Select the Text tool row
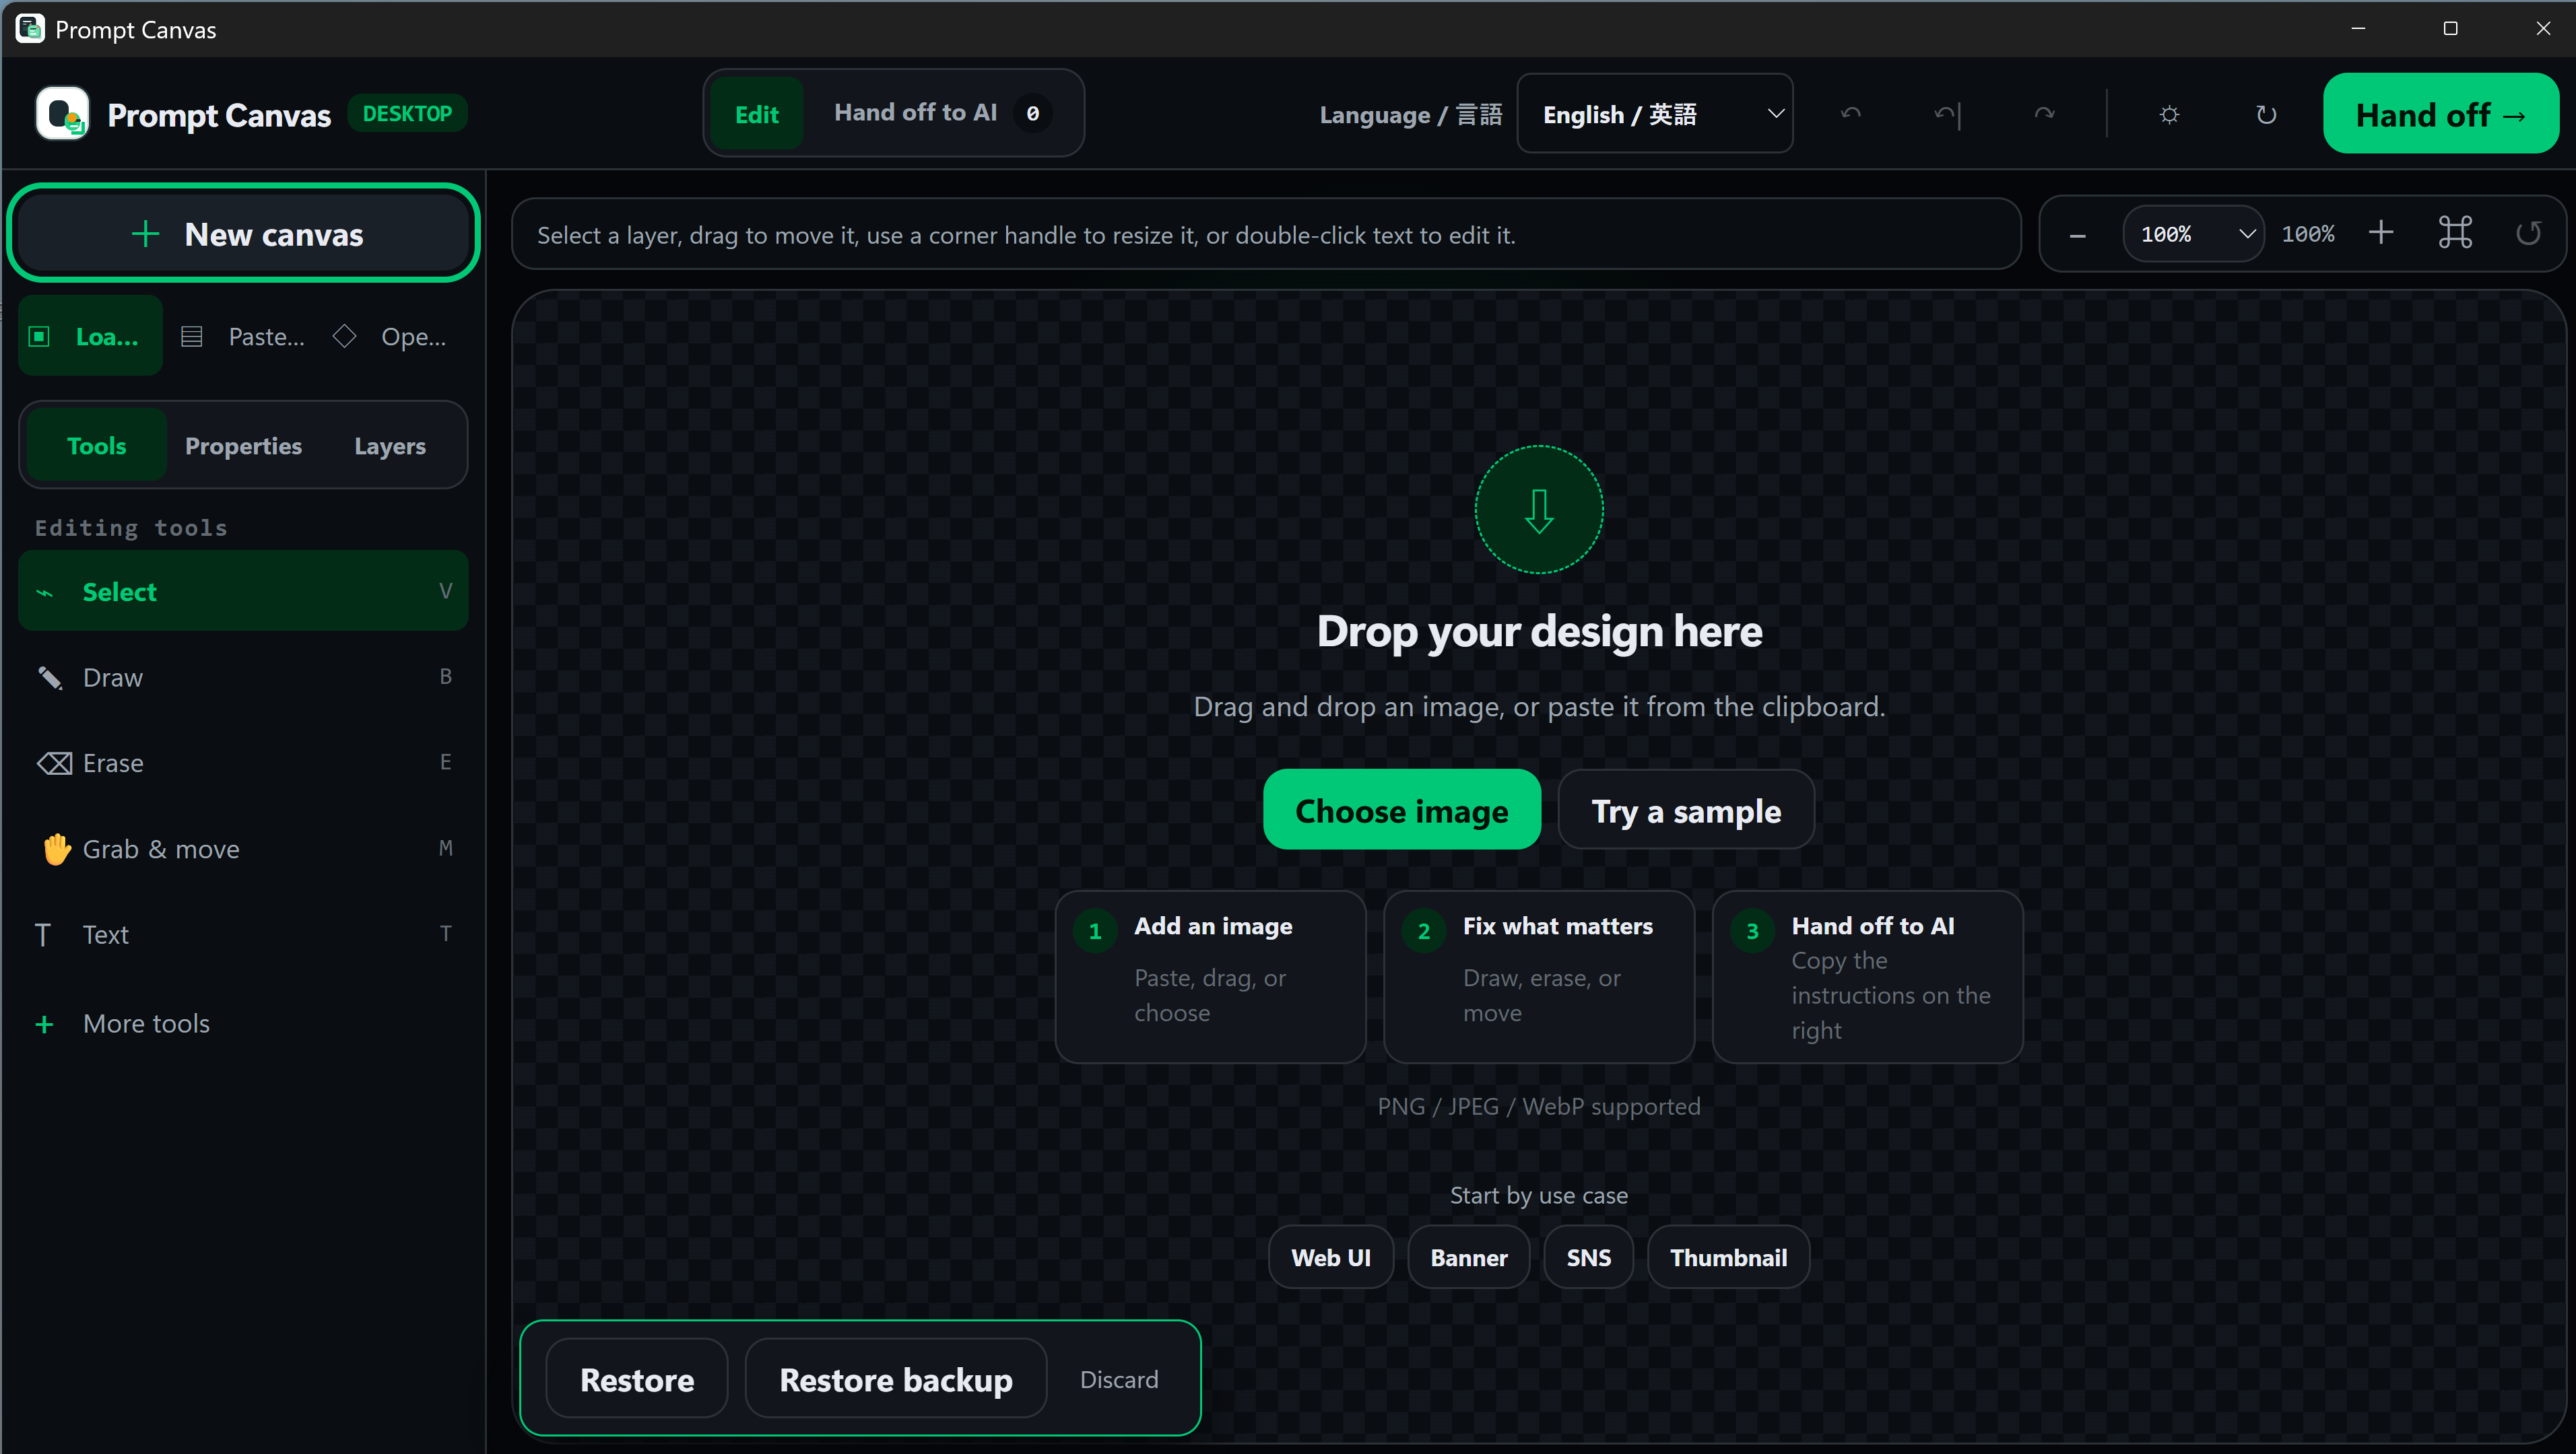Image resolution: width=2576 pixels, height=1454 pixels. tap(243, 934)
